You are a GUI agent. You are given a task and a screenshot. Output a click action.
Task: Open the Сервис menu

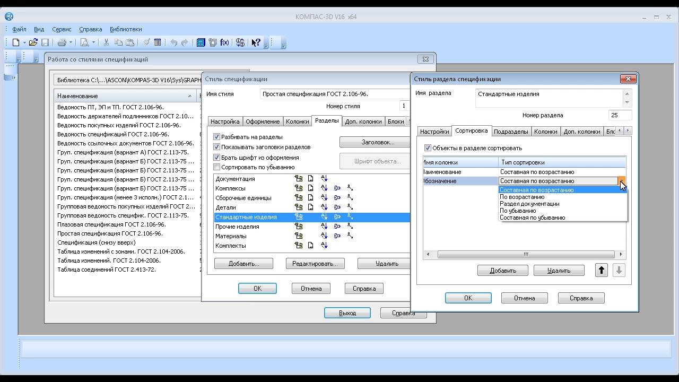(x=62, y=29)
